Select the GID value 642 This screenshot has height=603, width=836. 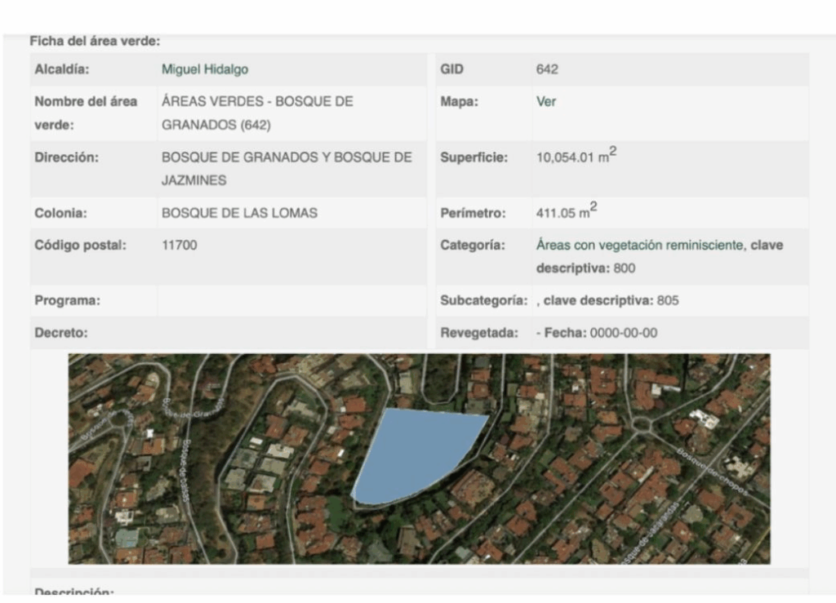pyautogui.click(x=547, y=70)
